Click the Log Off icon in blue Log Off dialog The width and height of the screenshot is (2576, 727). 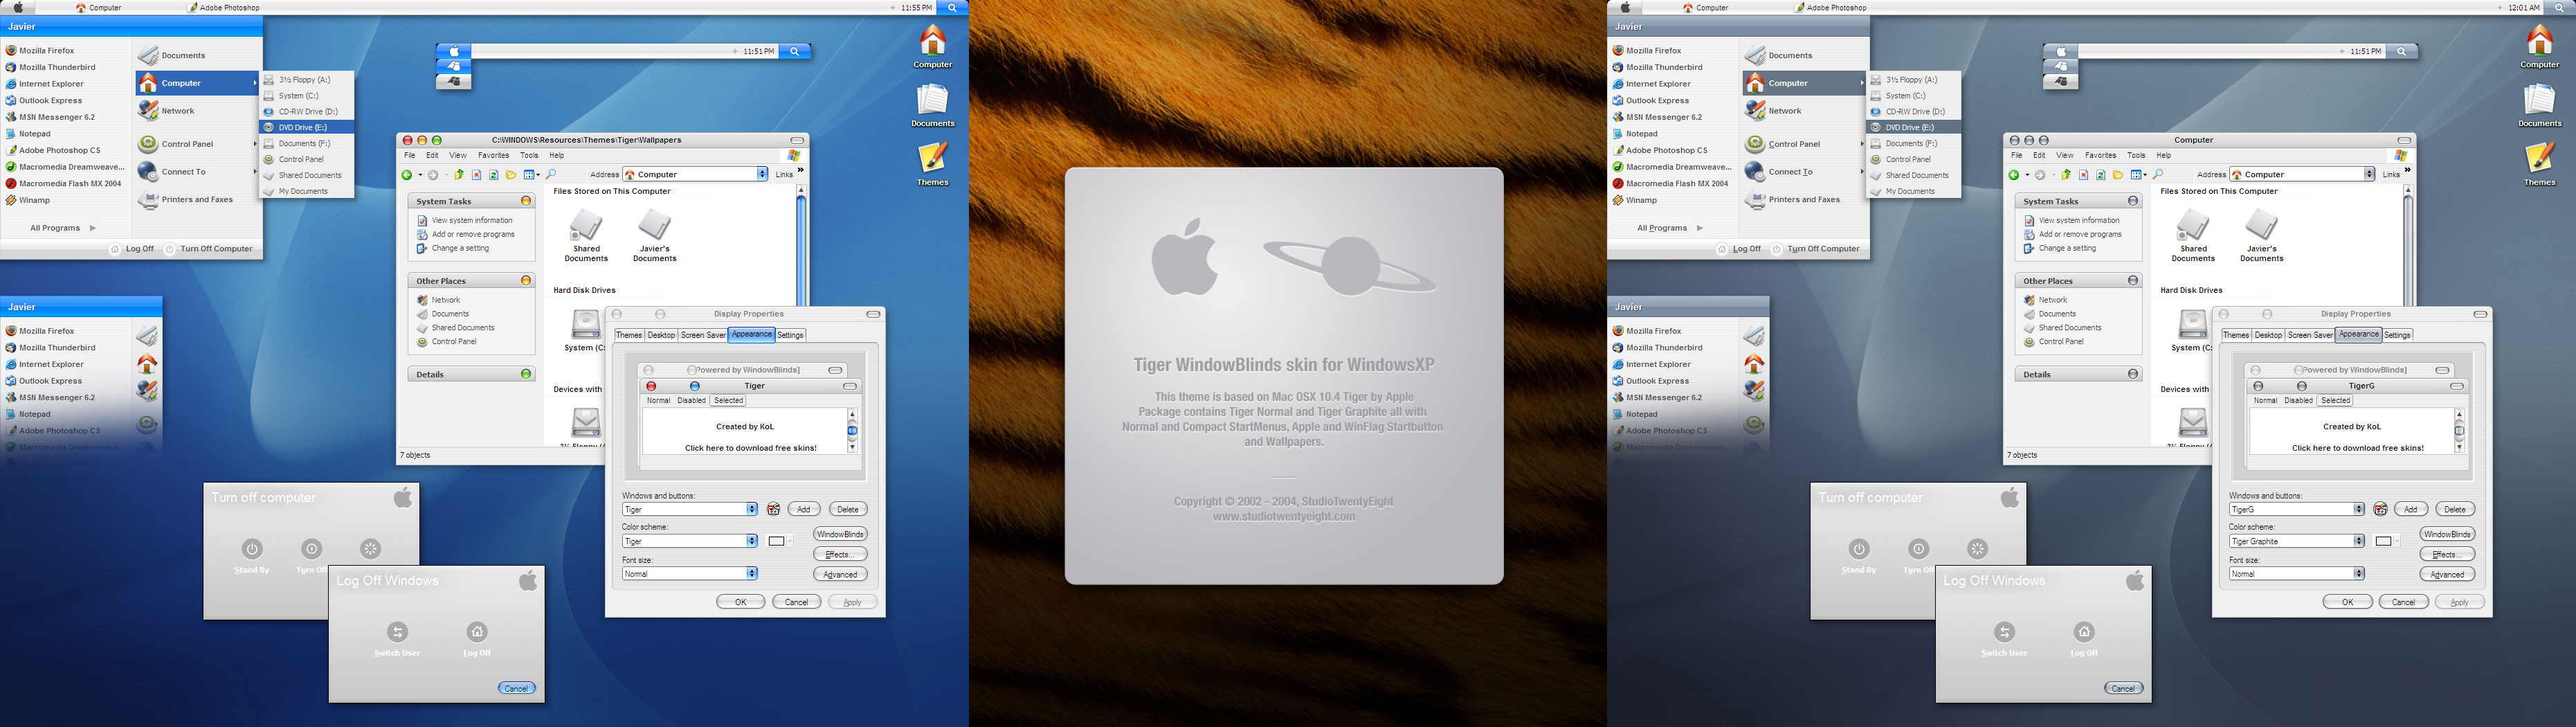[x=477, y=631]
